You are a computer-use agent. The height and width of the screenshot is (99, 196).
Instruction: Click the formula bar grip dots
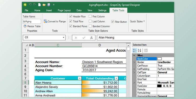coord(69,38)
